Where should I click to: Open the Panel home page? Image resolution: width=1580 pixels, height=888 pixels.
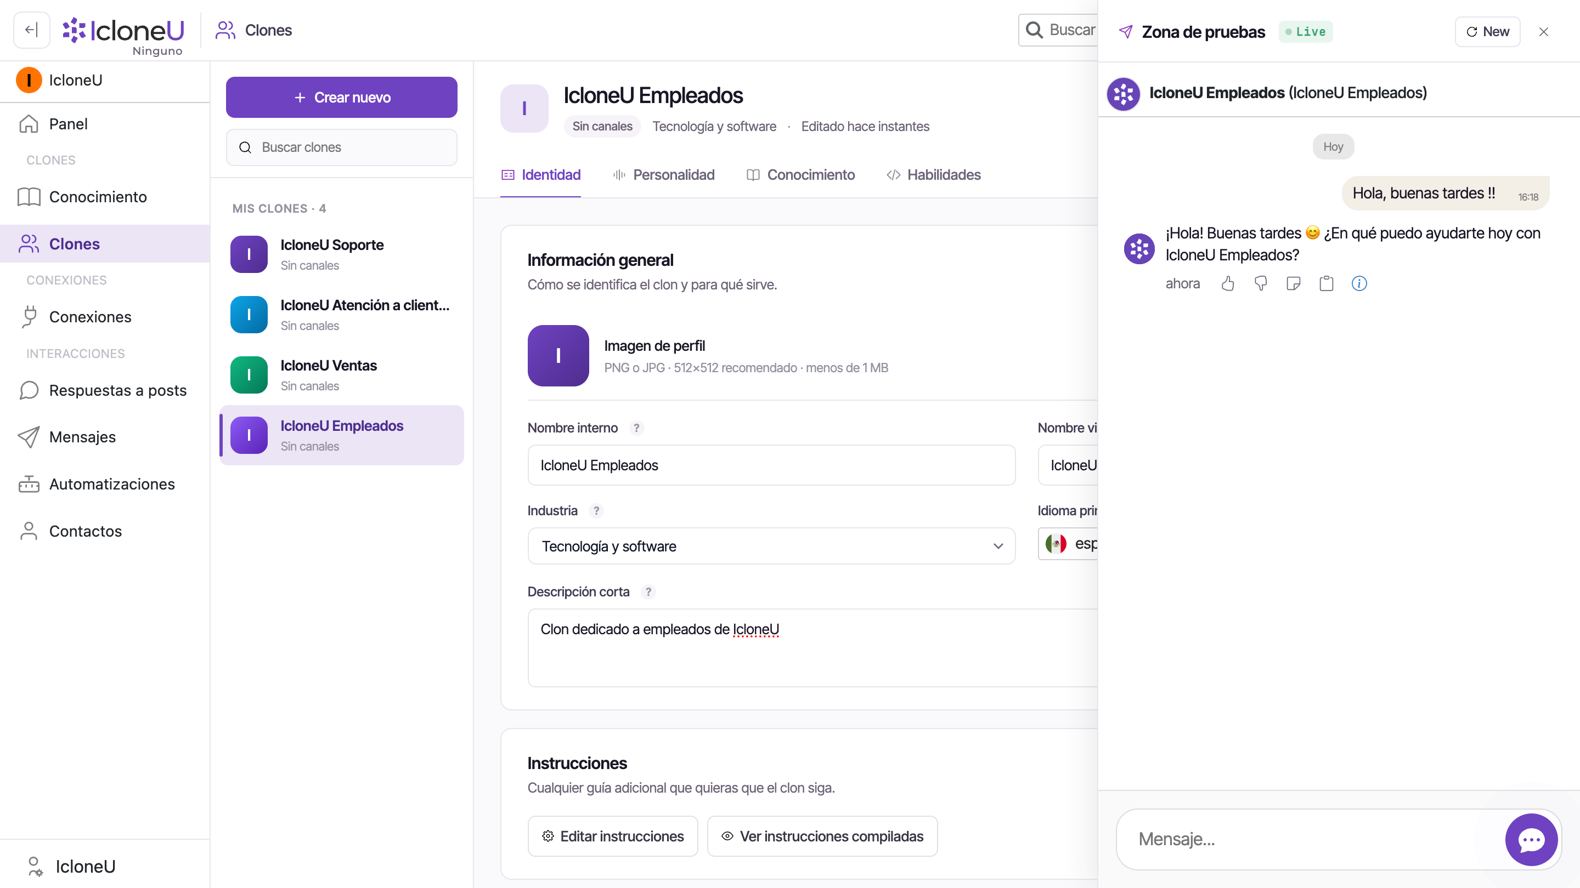(x=105, y=124)
